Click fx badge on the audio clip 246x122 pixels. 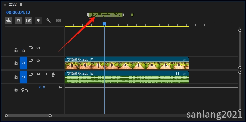tap(184, 74)
